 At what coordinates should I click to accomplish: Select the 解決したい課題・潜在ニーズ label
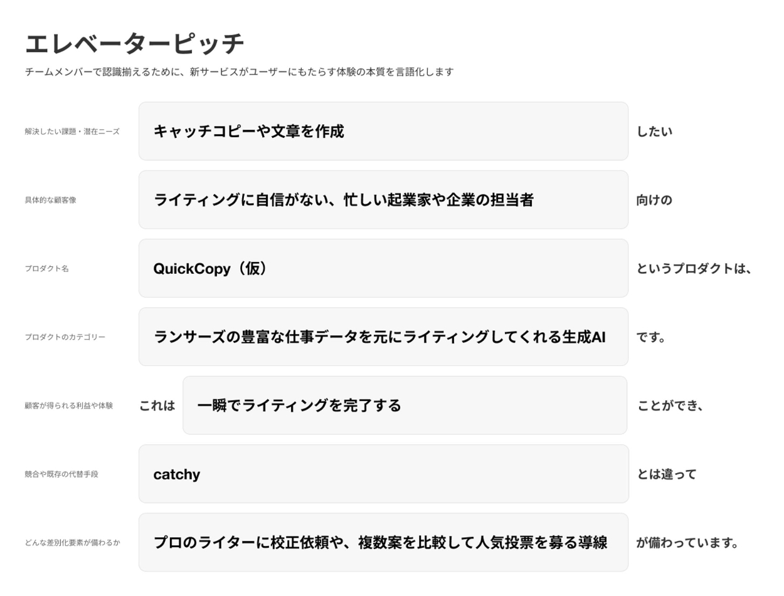[72, 132]
